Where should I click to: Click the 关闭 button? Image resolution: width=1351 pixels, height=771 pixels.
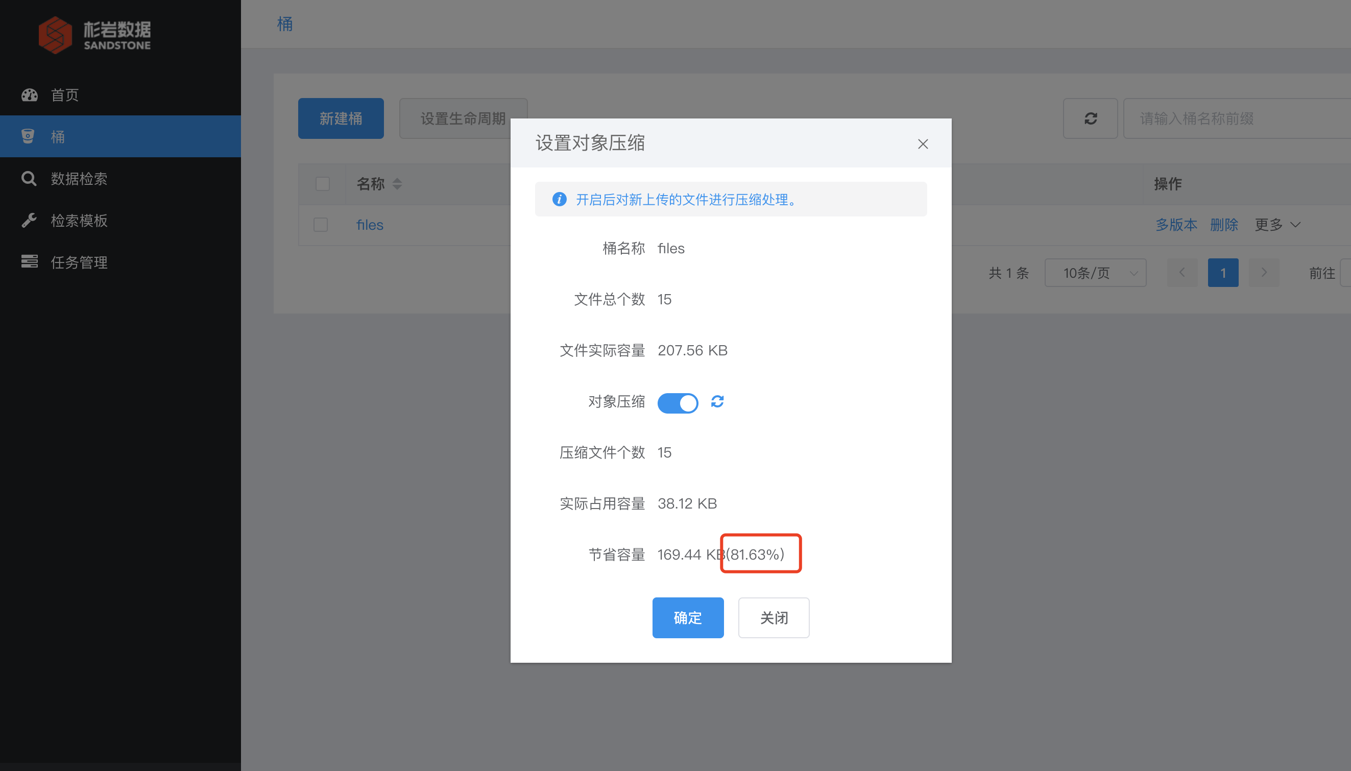pyautogui.click(x=774, y=618)
